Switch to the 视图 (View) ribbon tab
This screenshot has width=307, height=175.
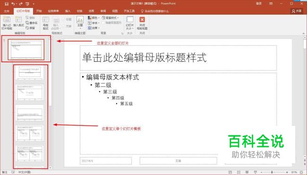tap(115, 11)
